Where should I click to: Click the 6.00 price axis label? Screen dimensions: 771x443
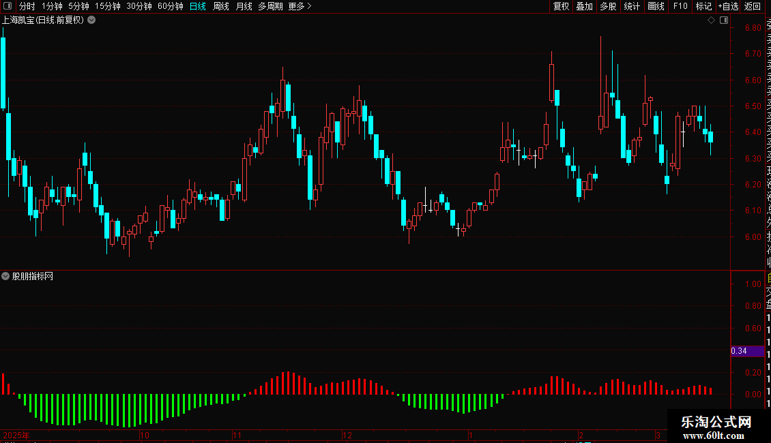coord(753,236)
